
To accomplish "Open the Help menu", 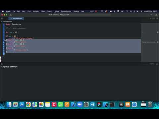I will pos(82,11).
